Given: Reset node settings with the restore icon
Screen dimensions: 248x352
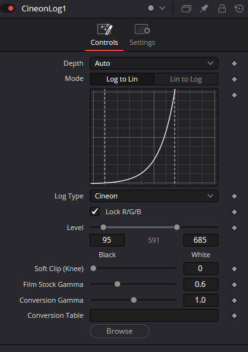Looking at the screenshot, I should click(x=239, y=9).
